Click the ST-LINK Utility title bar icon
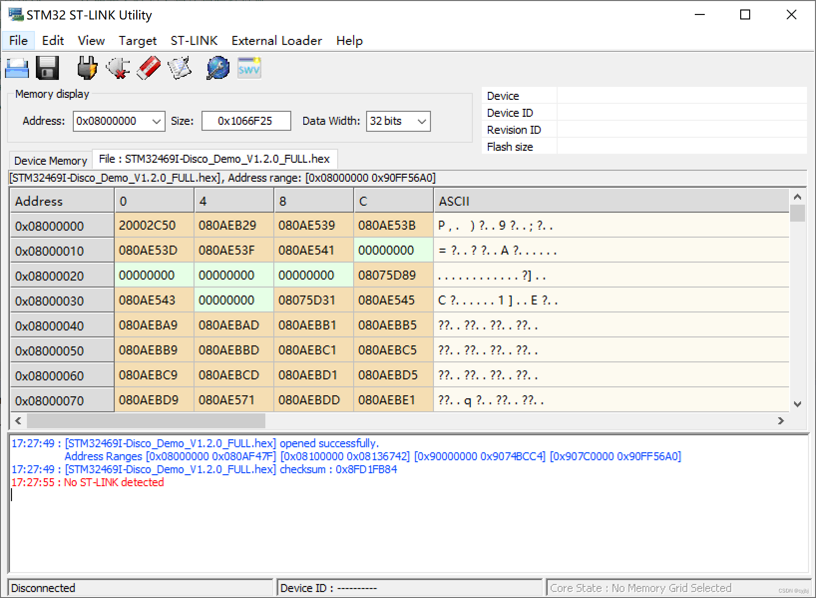The width and height of the screenshot is (816, 598). pyautogui.click(x=15, y=14)
